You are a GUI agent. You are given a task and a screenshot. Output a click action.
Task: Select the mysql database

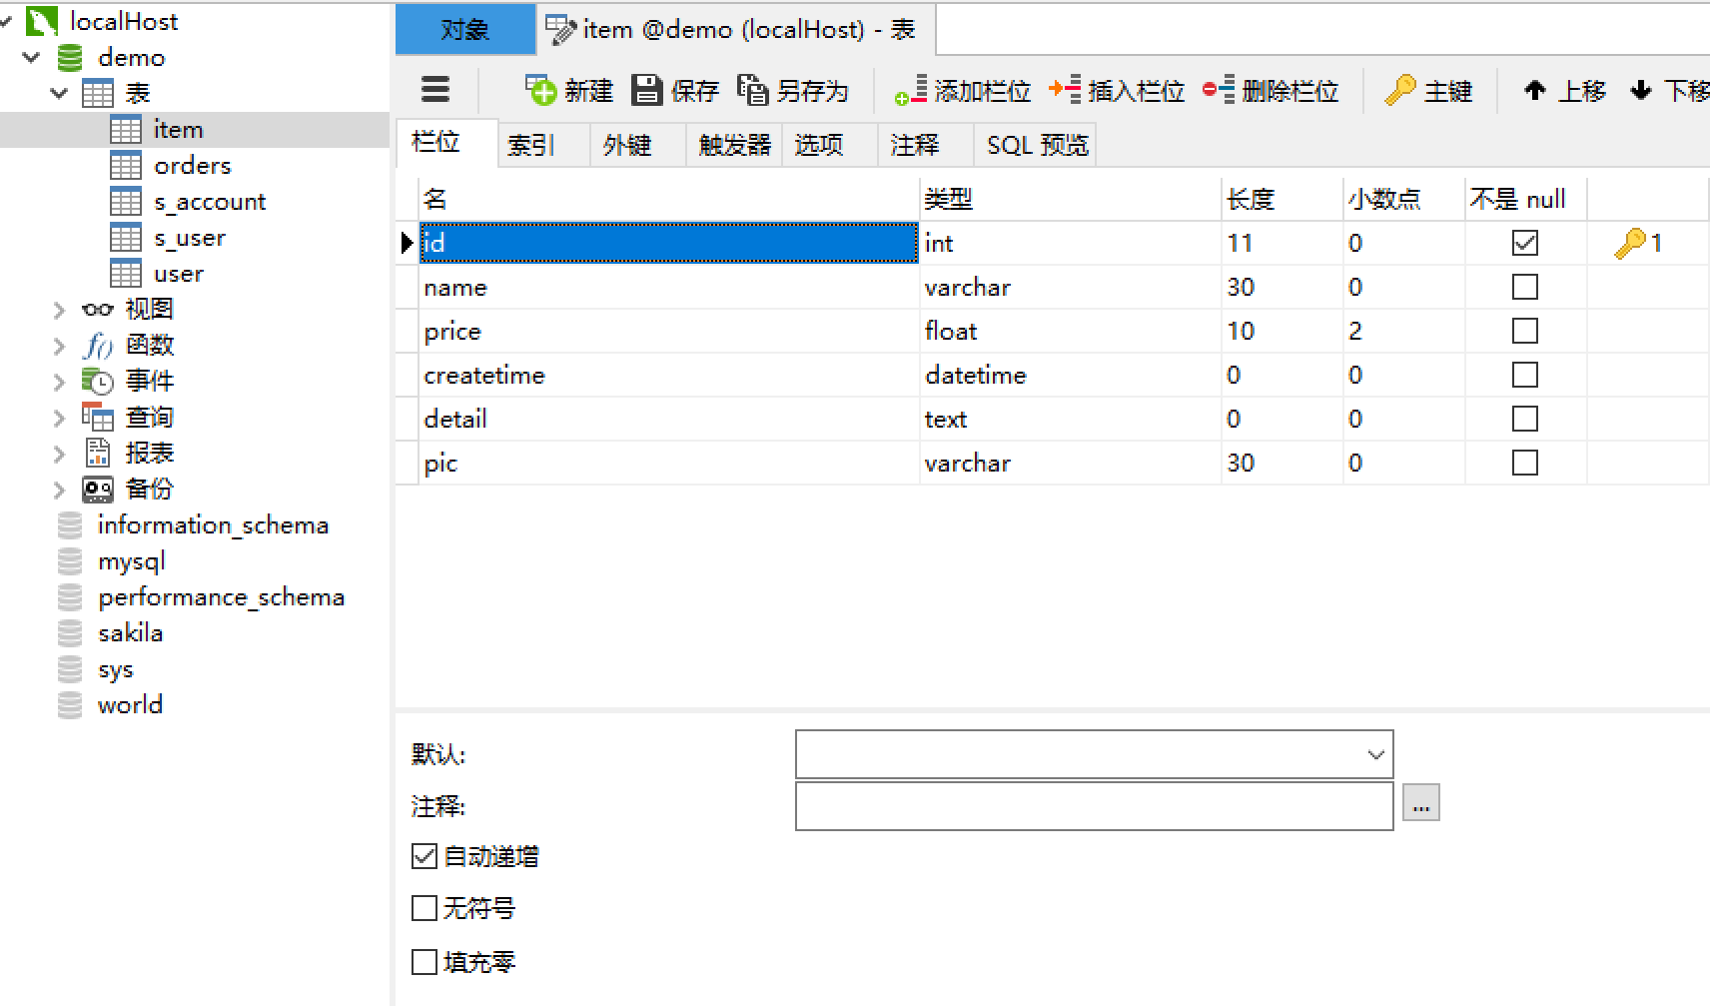pyautogui.click(x=131, y=560)
